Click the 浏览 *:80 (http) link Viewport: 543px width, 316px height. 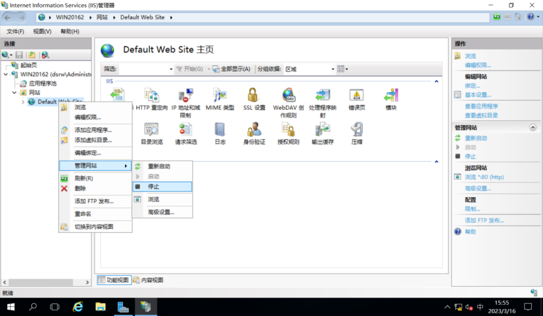click(x=484, y=177)
